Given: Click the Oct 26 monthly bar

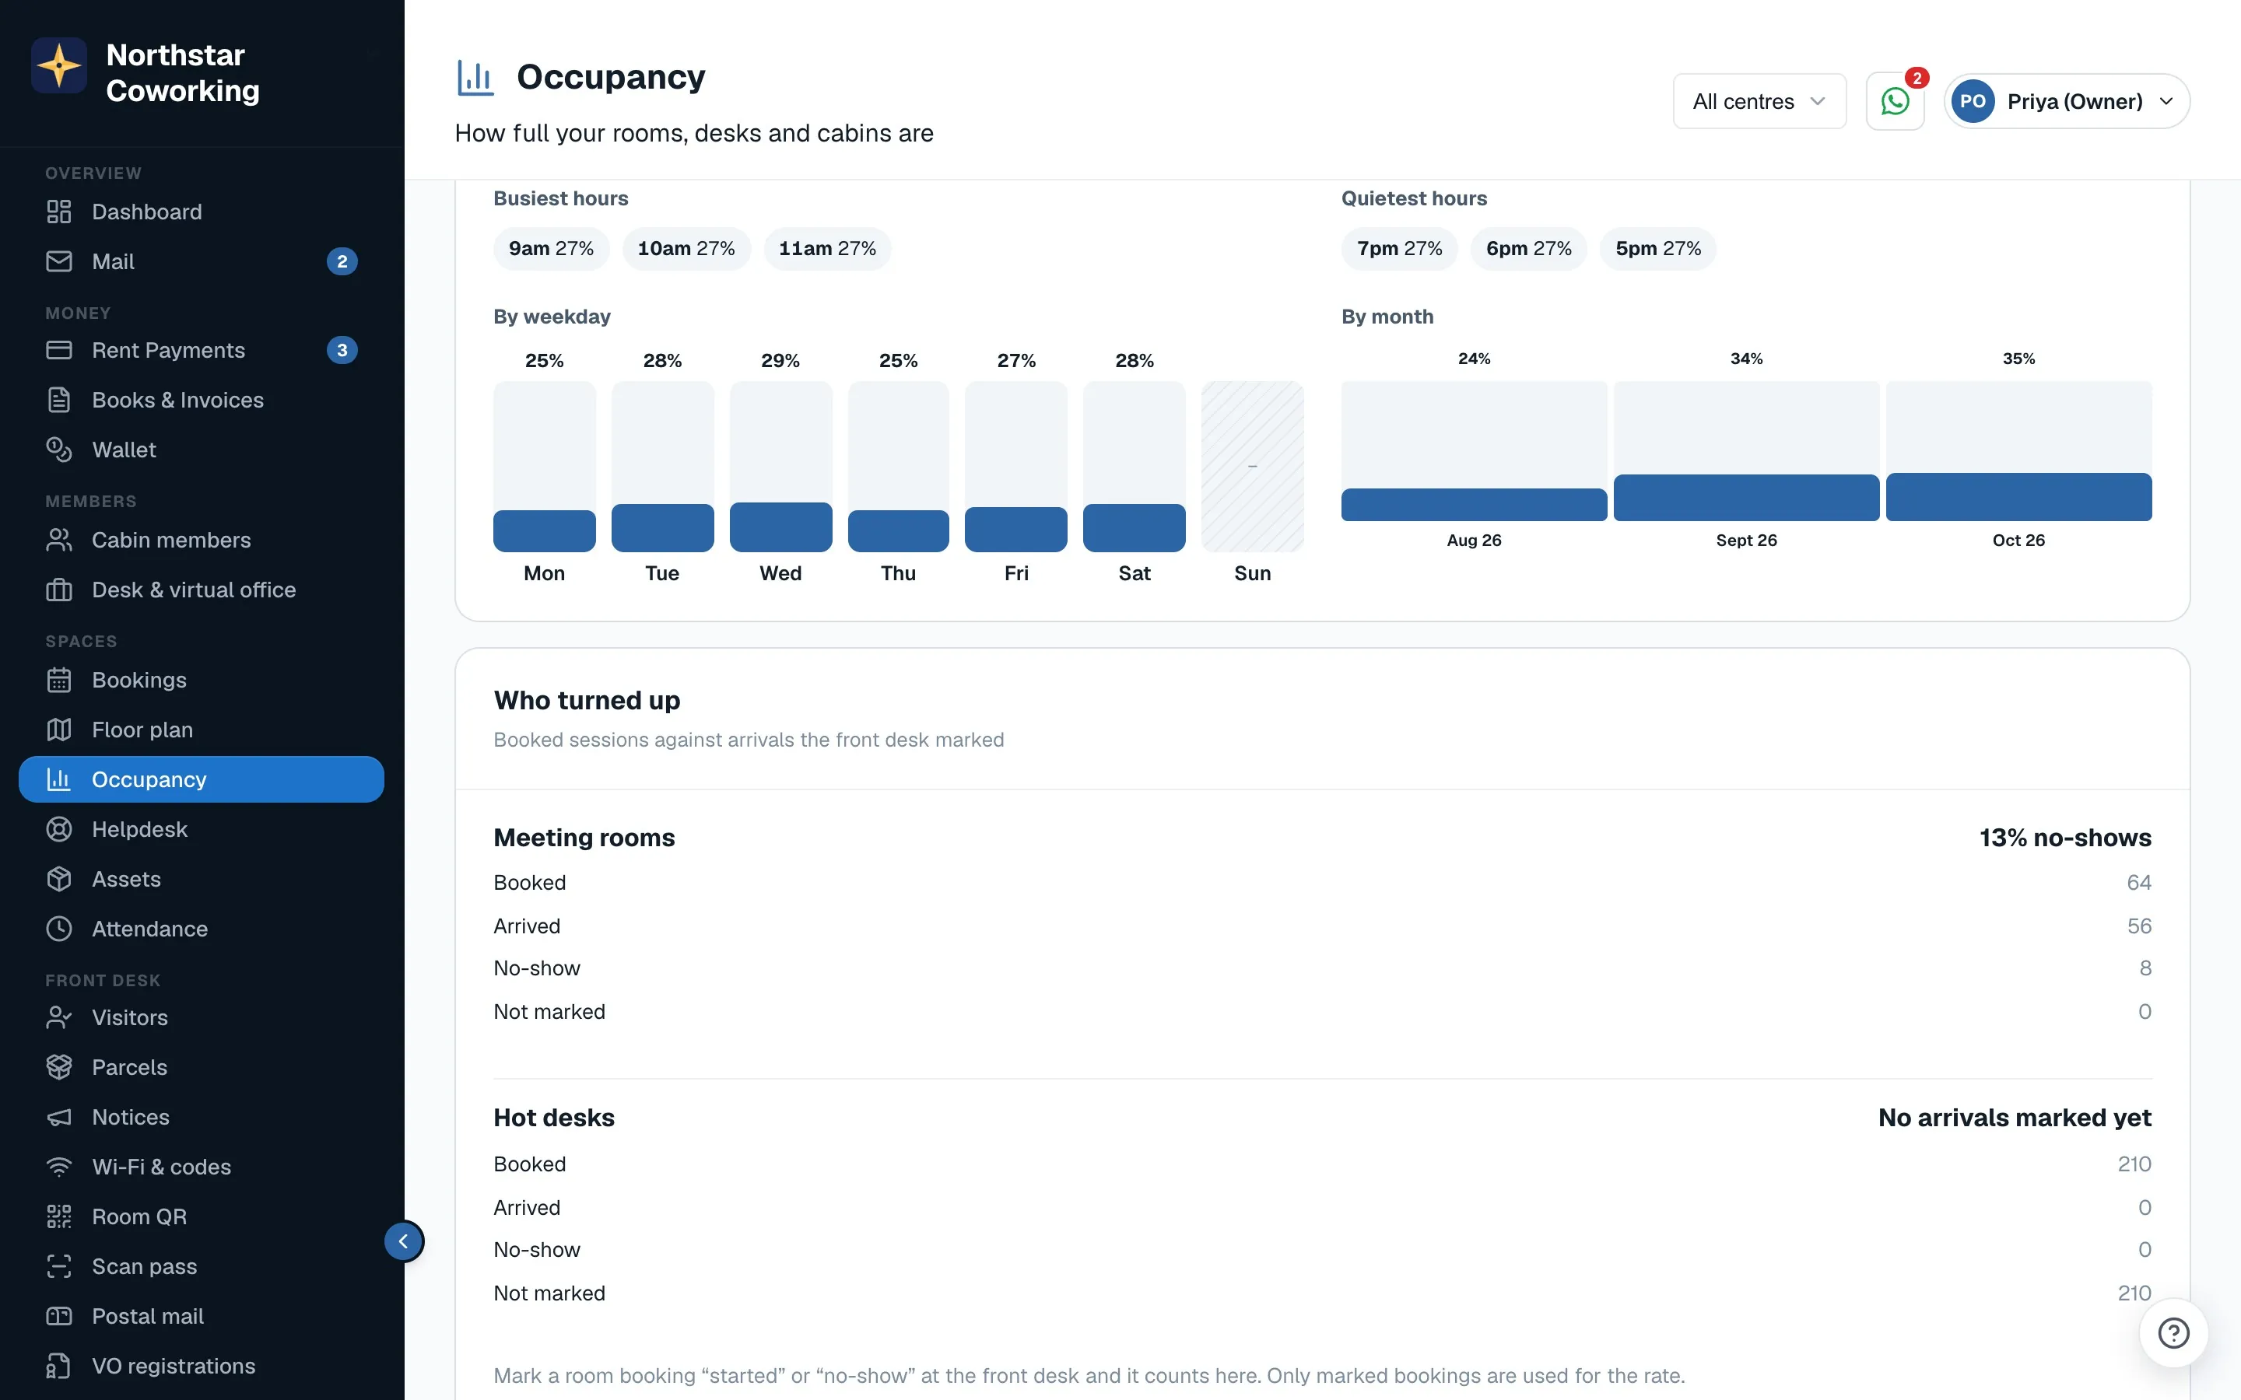Looking at the screenshot, I should (2018, 451).
